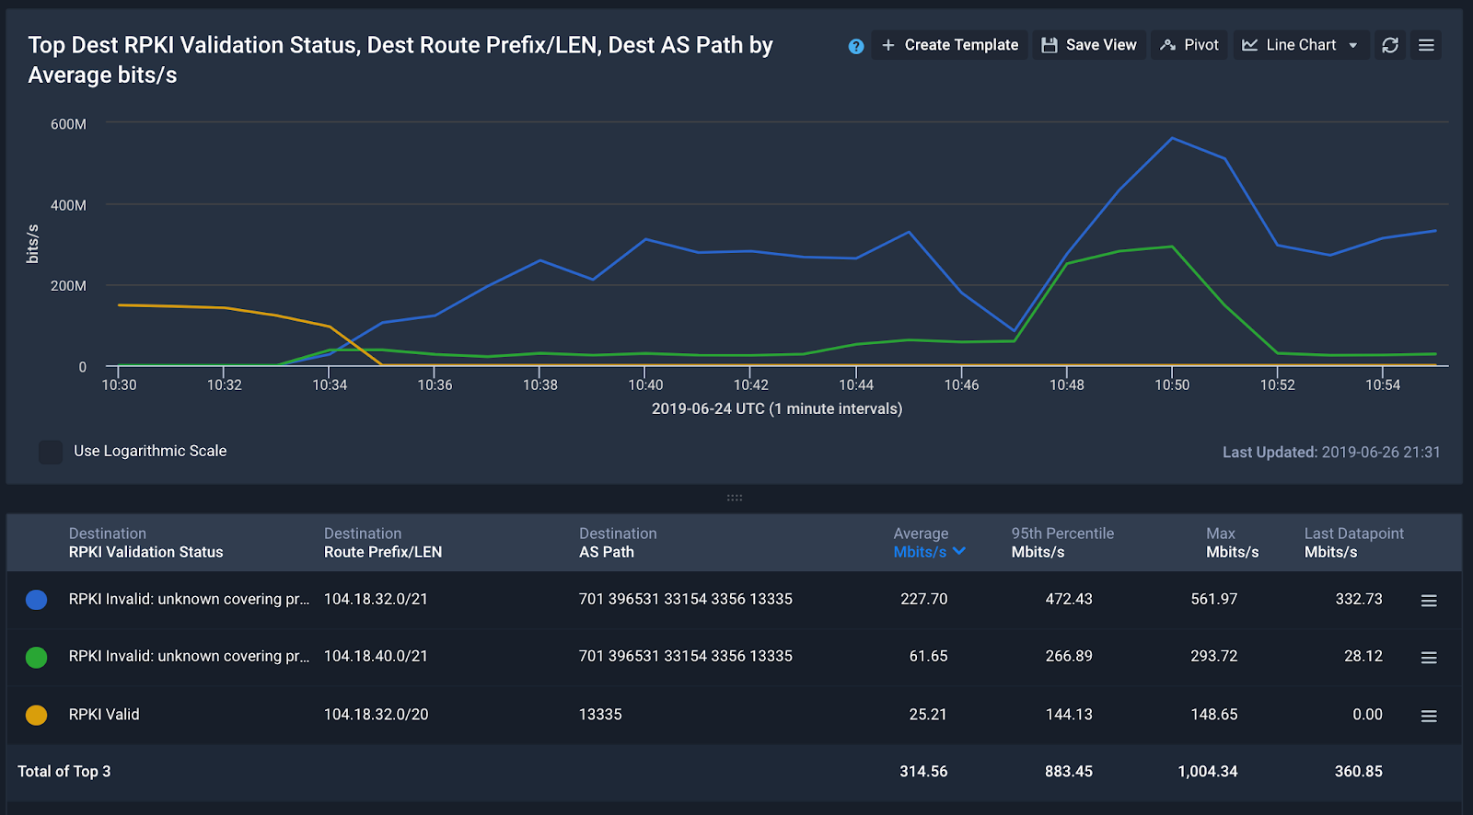Click the yellow RPKI Valid color swatch

(37, 715)
